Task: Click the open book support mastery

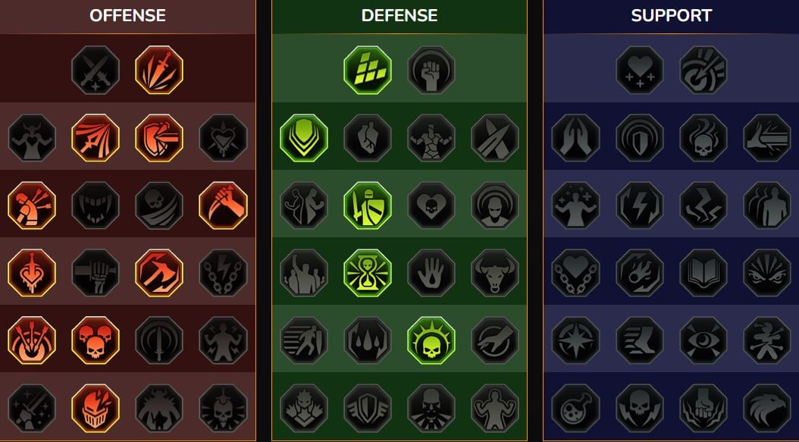Action: coord(703,273)
